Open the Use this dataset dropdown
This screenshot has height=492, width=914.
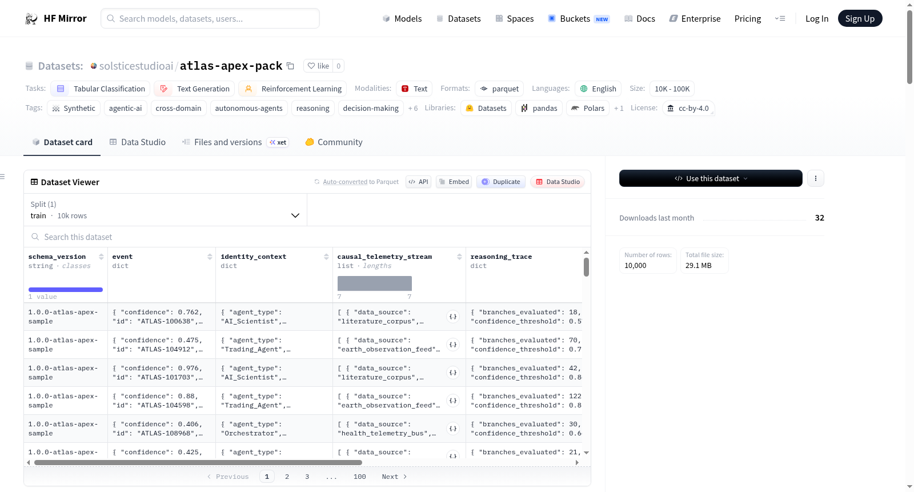point(711,178)
